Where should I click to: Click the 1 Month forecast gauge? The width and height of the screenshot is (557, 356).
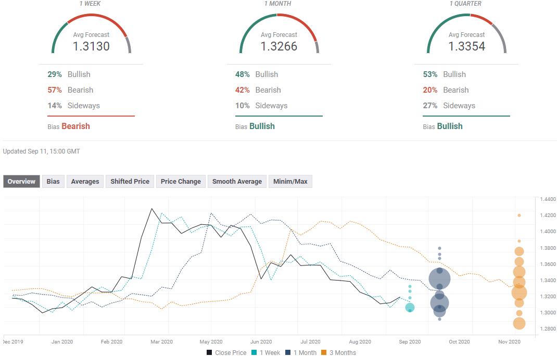(279, 34)
